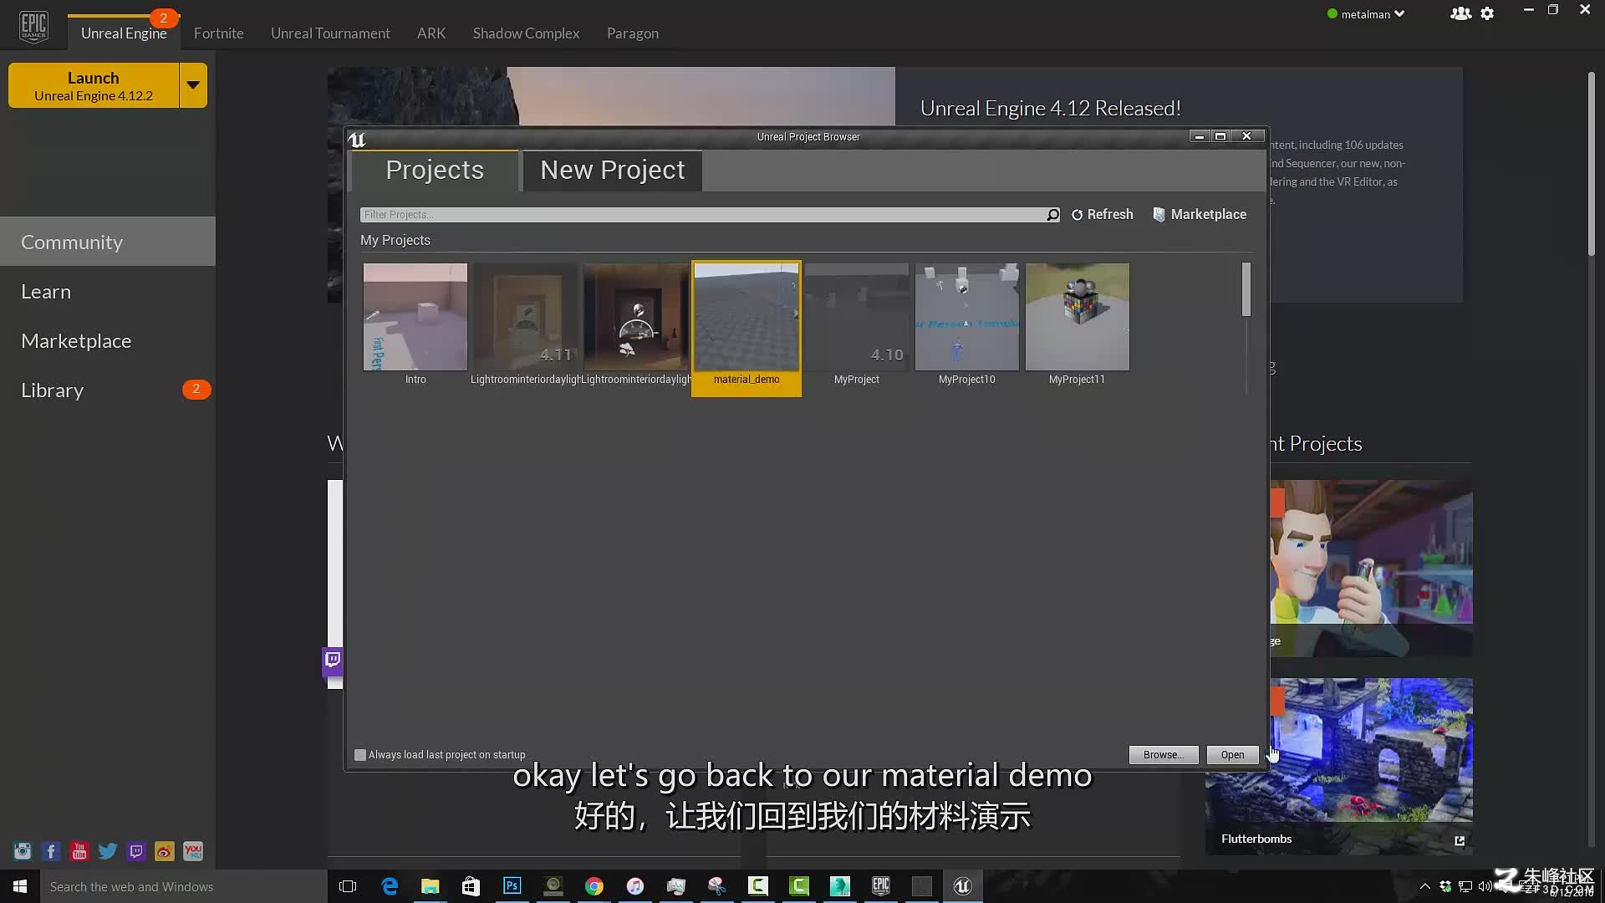Click the launcher page scrollbar handle
The height and width of the screenshot is (903, 1605).
coord(1592,164)
